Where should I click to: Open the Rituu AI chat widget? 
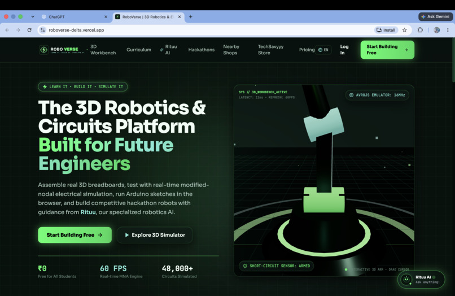coord(421,280)
